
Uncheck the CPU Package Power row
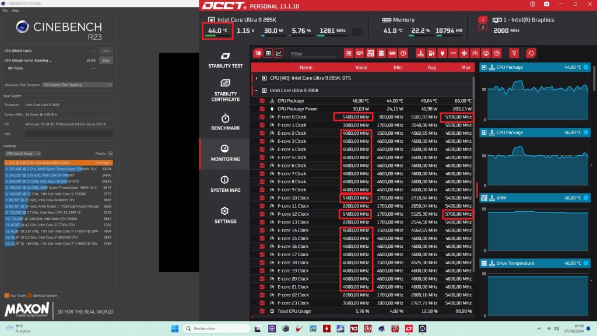click(x=262, y=109)
